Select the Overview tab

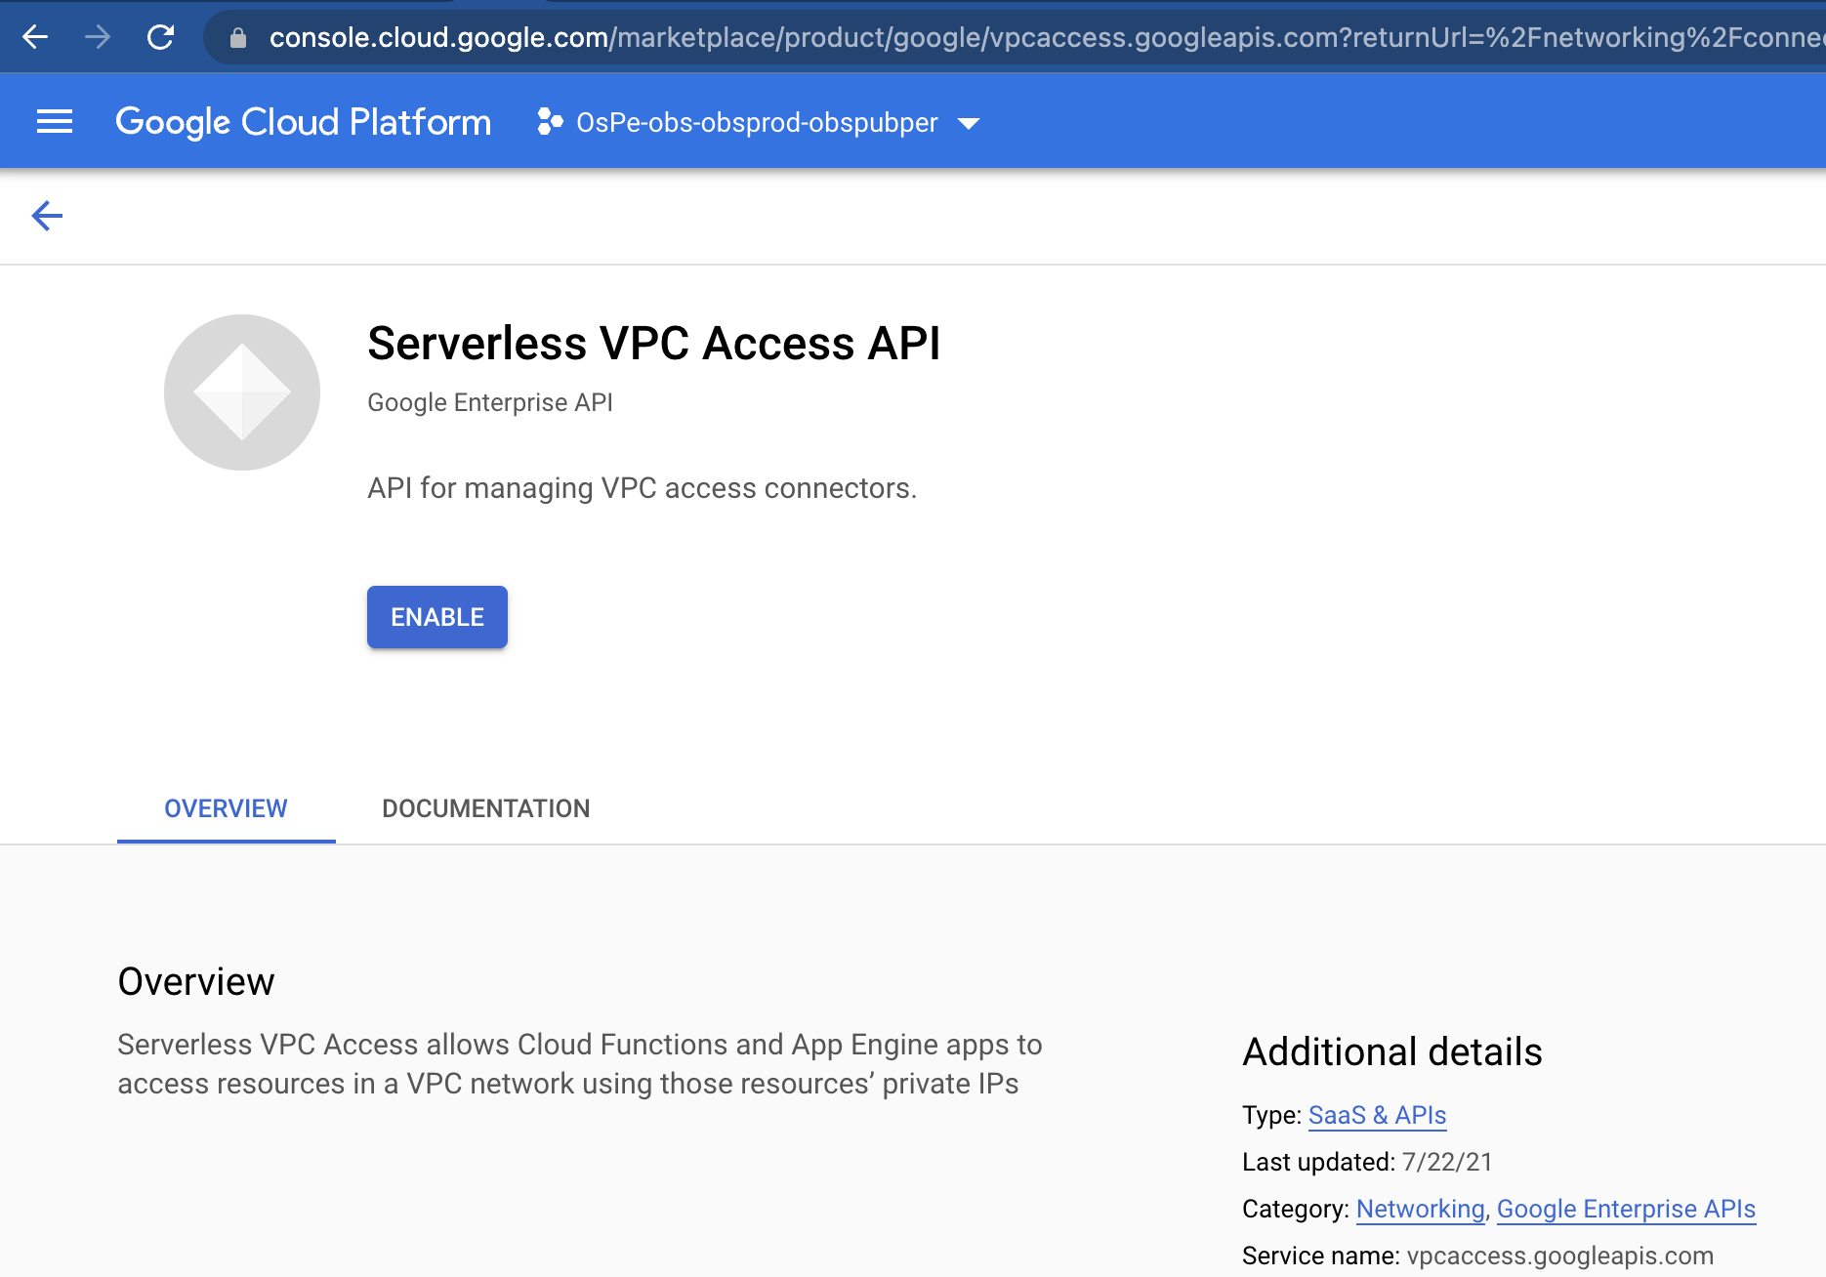226,808
